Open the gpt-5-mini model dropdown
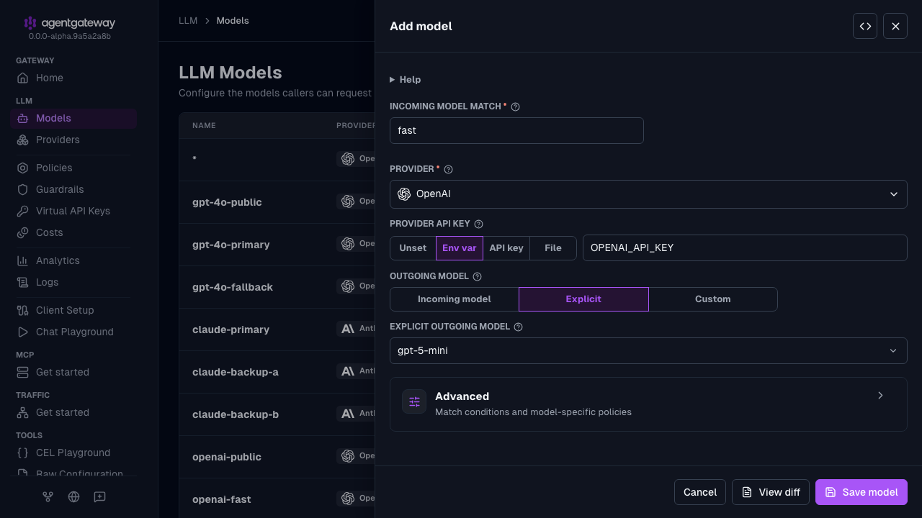This screenshot has width=922, height=518. click(x=648, y=351)
